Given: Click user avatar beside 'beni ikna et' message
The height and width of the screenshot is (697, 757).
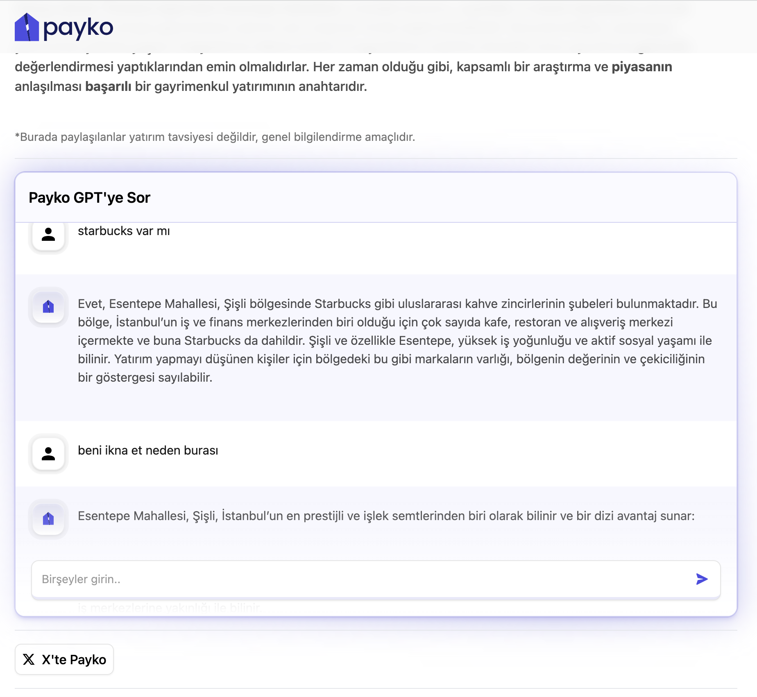Looking at the screenshot, I should pyautogui.click(x=48, y=454).
